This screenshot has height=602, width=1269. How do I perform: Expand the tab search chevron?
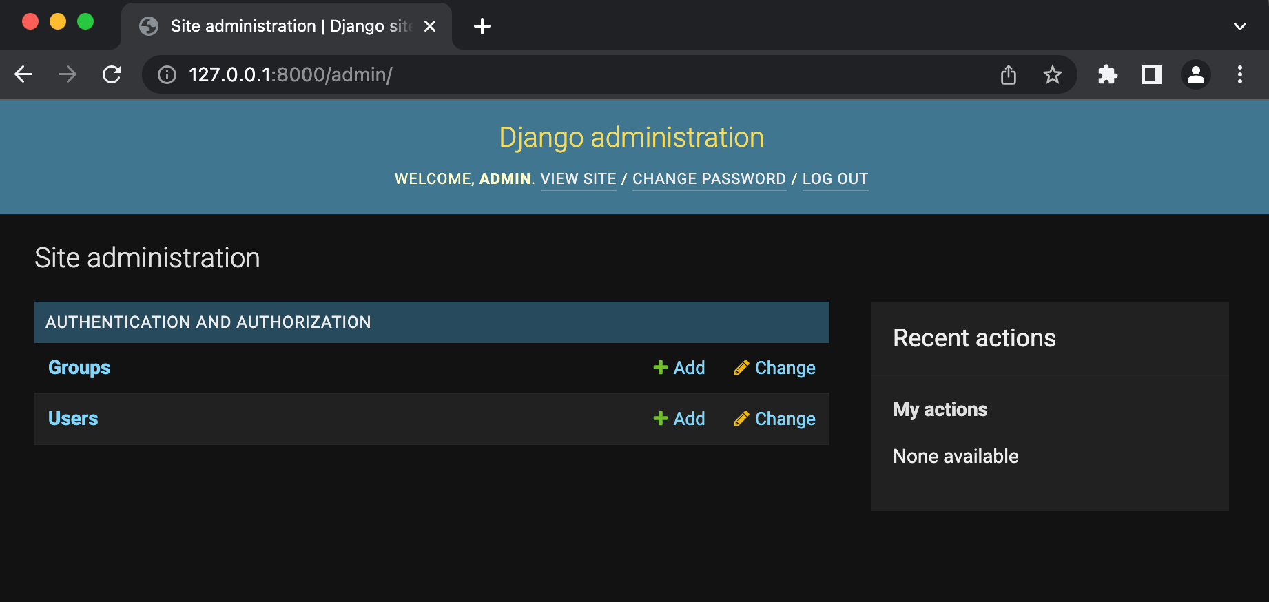[1240, 26]
